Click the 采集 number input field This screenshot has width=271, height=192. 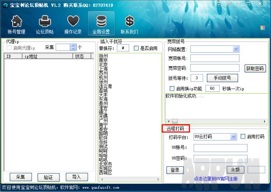tap(63, 47)
